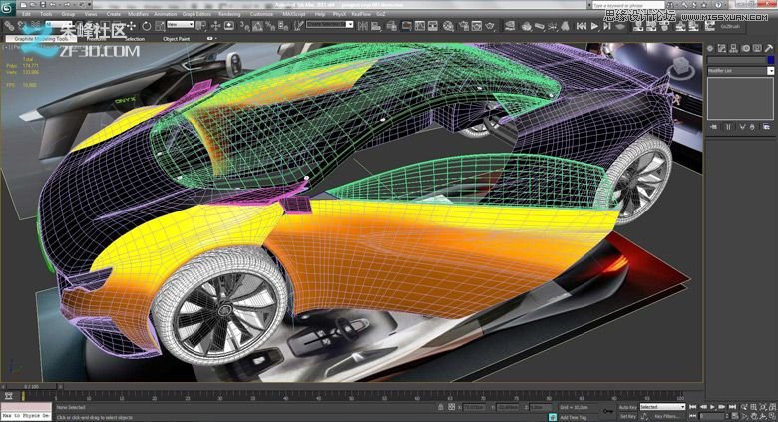The height and width of the screenshot is (422, 778).
Task: Toggle the Angle Snap icon
Action: tap(258, 25)
